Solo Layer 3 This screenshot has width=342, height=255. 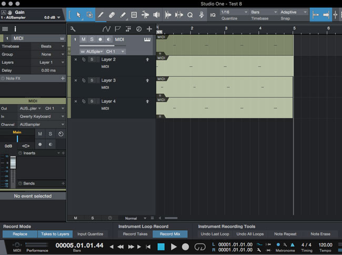92,80
